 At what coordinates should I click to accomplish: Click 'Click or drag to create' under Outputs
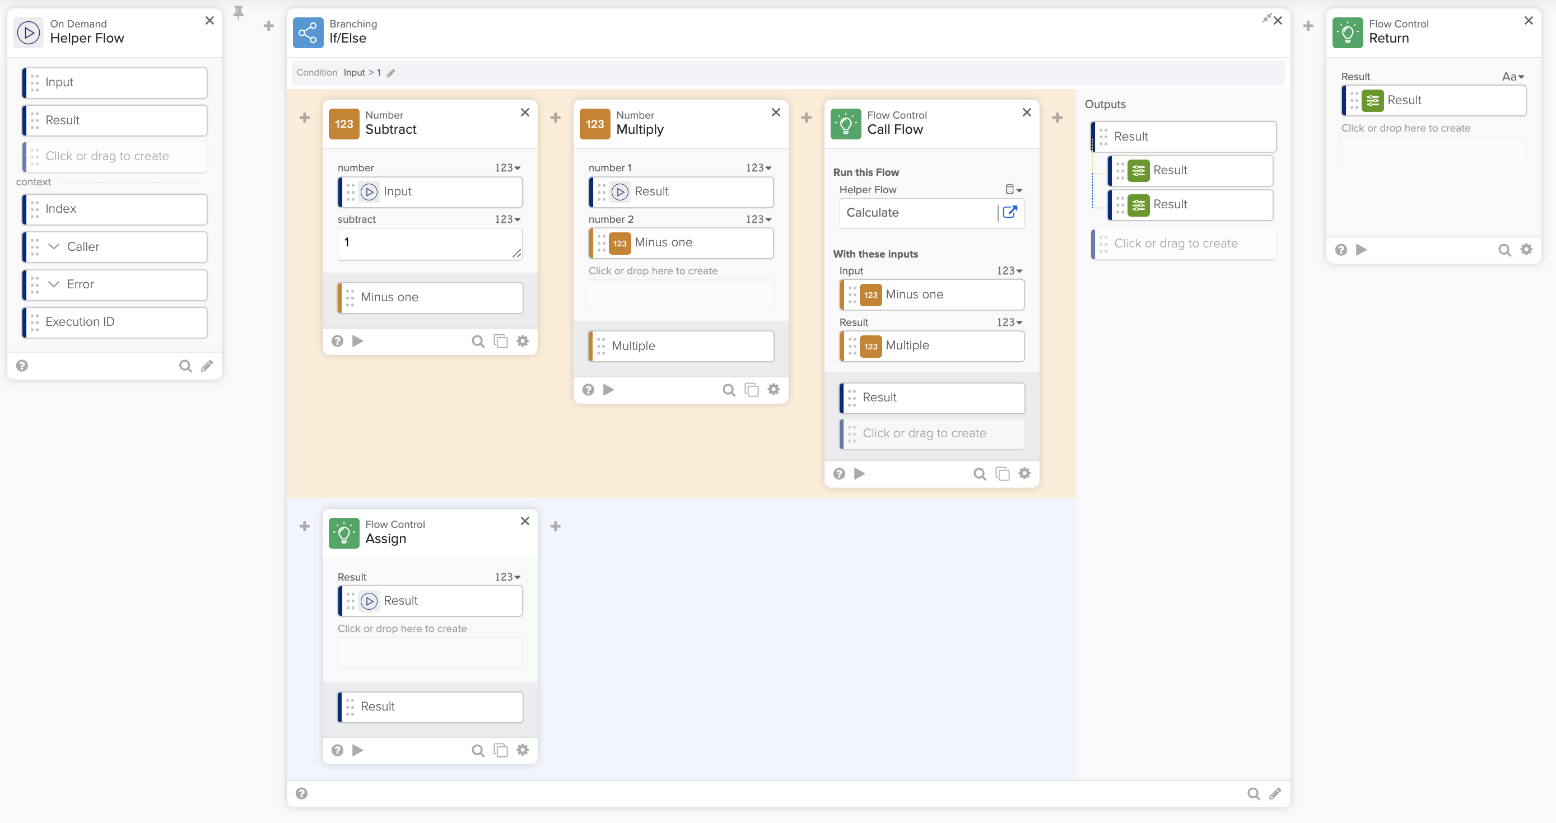1184,244
